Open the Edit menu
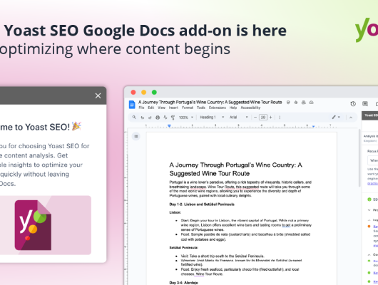The height and width of the screenshot is (285, 378). click(151, 108)
